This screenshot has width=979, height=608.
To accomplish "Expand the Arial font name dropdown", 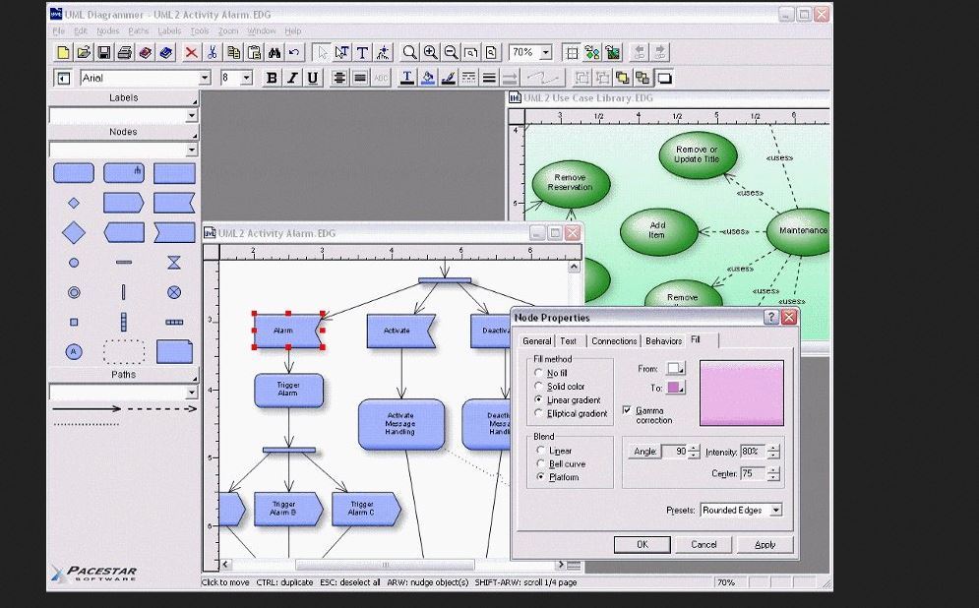I will [x=205, y=78].
